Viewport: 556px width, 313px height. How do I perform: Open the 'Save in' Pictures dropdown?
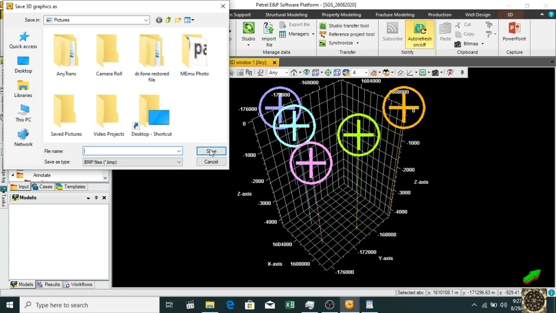click(146, 20)
